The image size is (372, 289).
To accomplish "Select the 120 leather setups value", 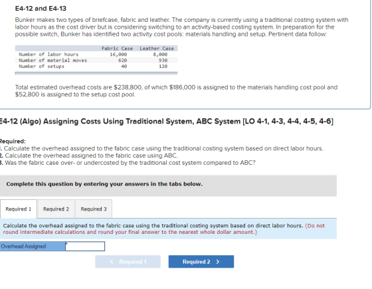I will coord(163,66).
